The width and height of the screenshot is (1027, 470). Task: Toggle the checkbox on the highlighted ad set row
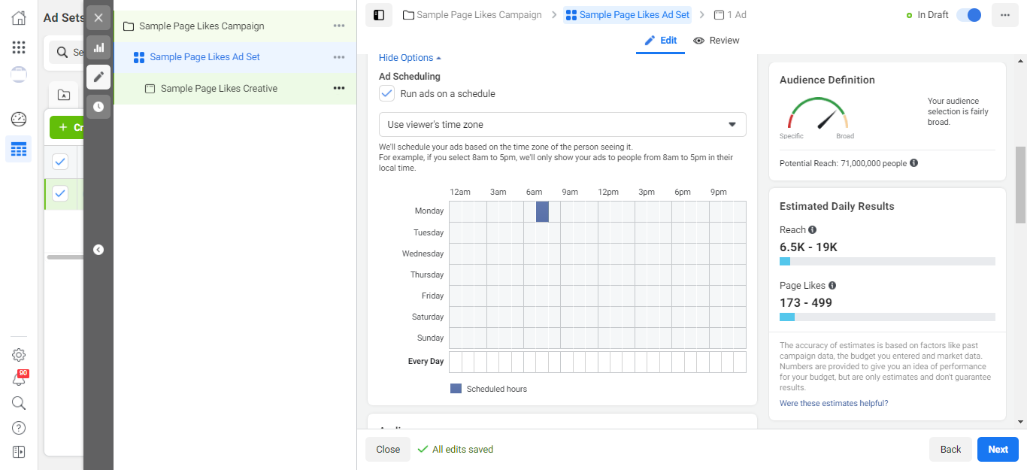pos(60,194)
